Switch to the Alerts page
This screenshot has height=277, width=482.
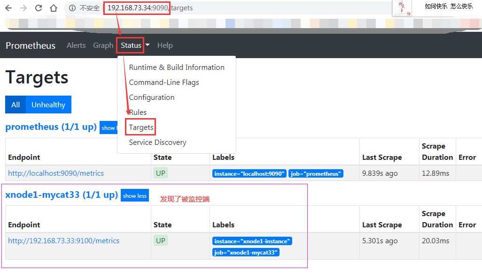click(x=76, y=45)
